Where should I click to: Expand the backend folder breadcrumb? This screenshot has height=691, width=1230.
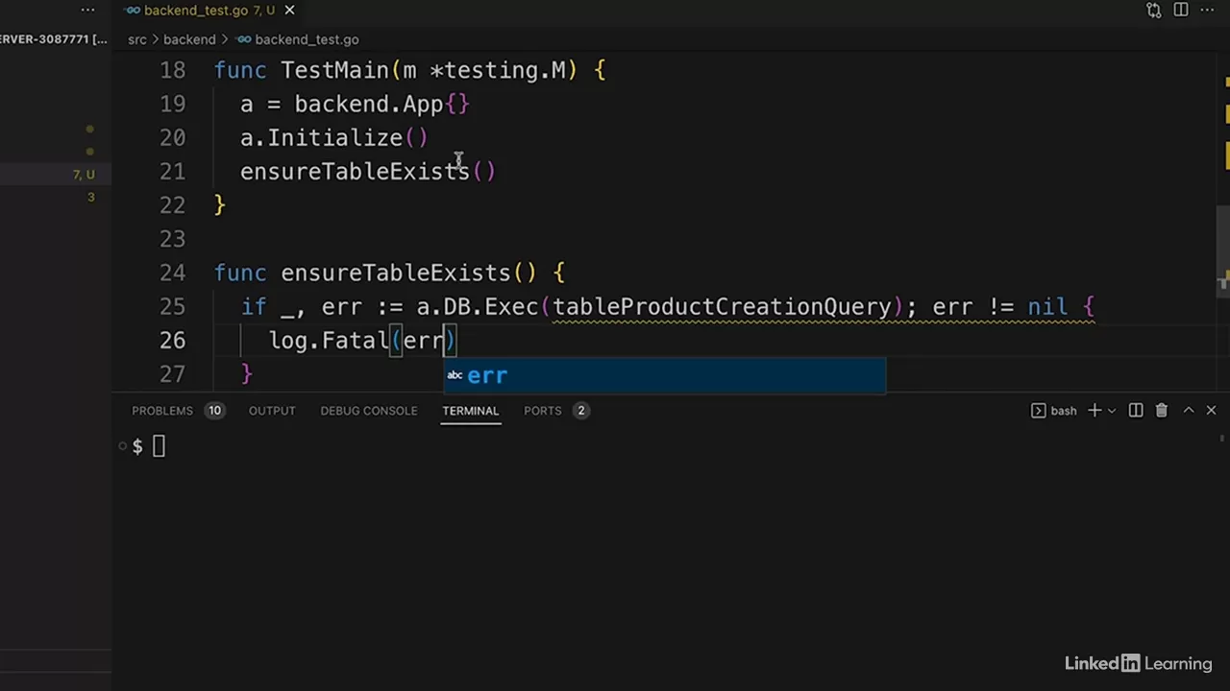point(189,39)
